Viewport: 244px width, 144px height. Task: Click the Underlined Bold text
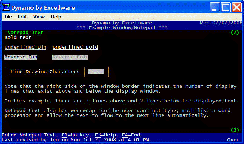coord(75,47)
